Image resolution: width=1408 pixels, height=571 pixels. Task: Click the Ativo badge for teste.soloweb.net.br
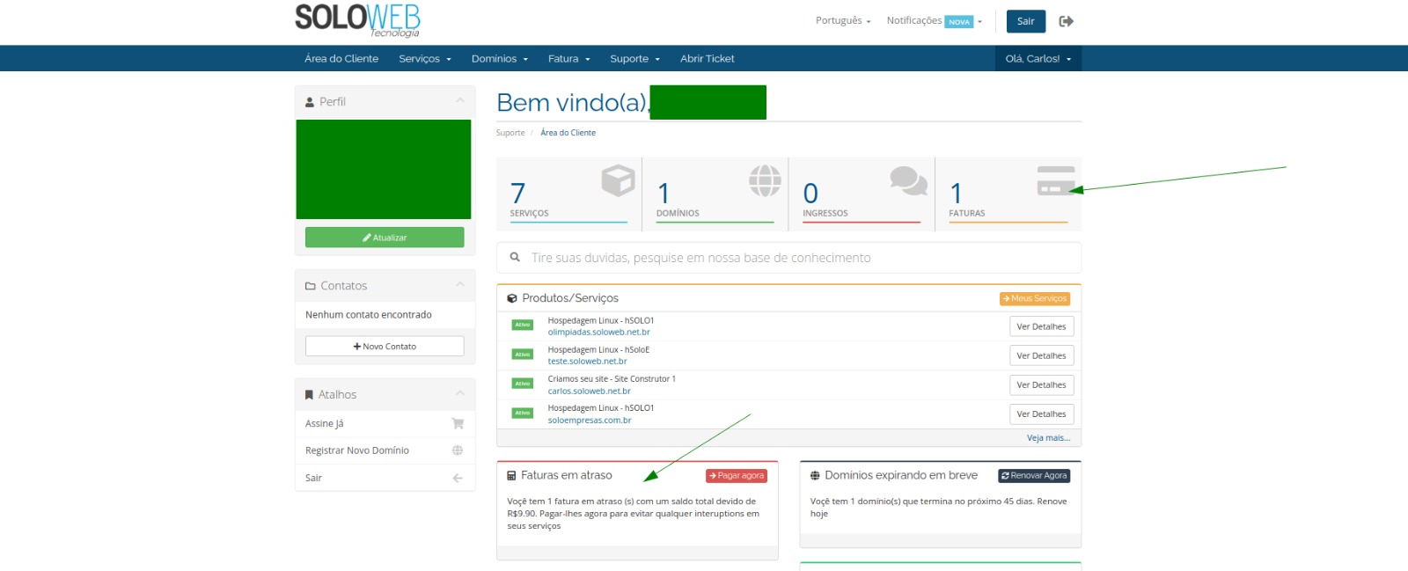(523, 355)
